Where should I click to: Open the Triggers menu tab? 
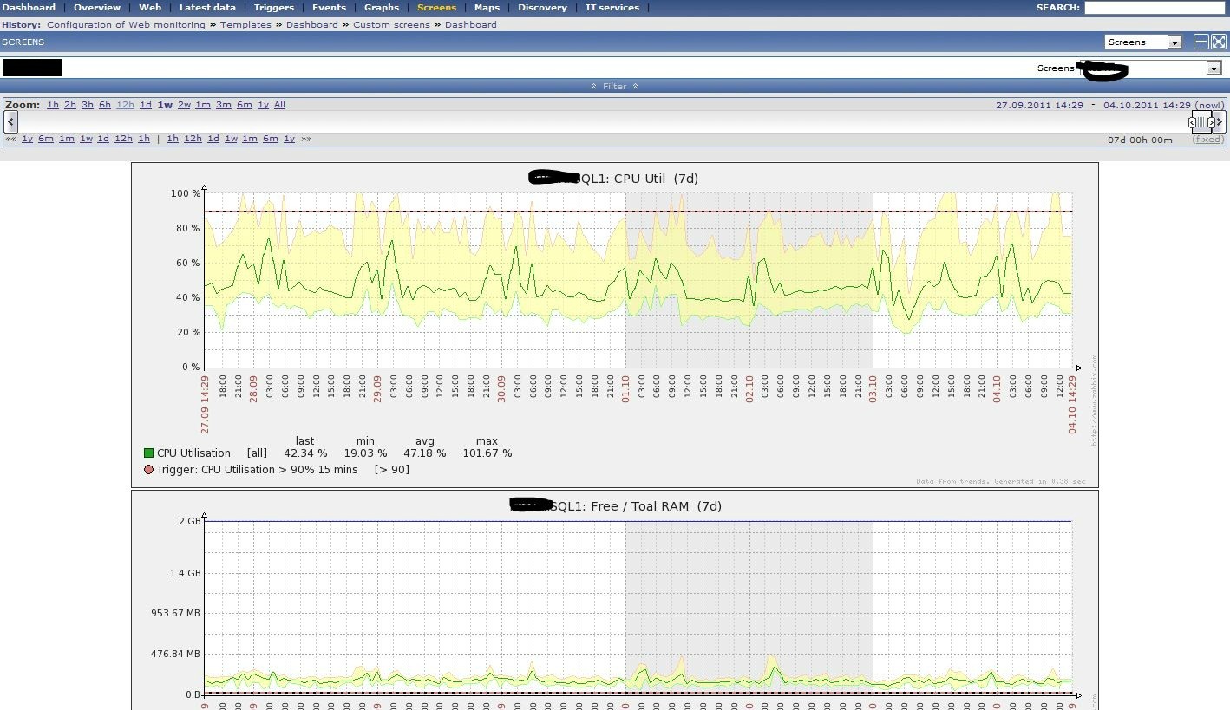[x=274, y=7]
